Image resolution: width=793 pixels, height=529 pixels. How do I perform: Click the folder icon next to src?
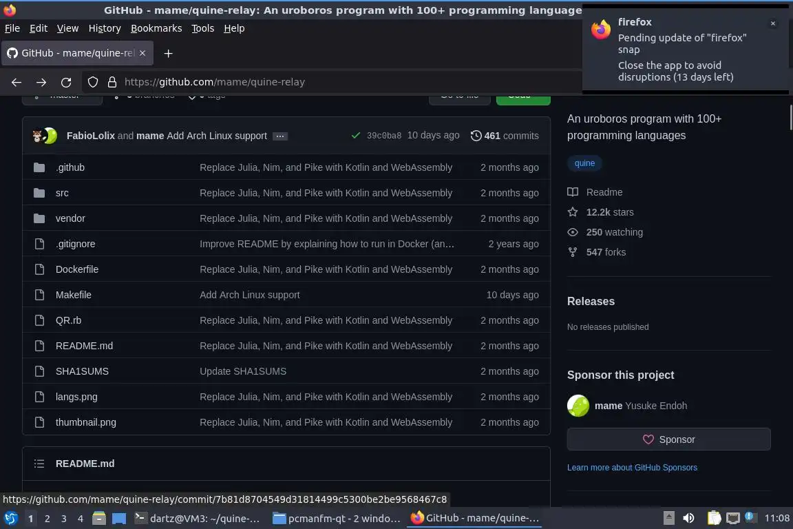[x=39, y=193]
